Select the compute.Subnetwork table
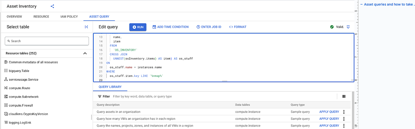 click(x=24, y=97)
